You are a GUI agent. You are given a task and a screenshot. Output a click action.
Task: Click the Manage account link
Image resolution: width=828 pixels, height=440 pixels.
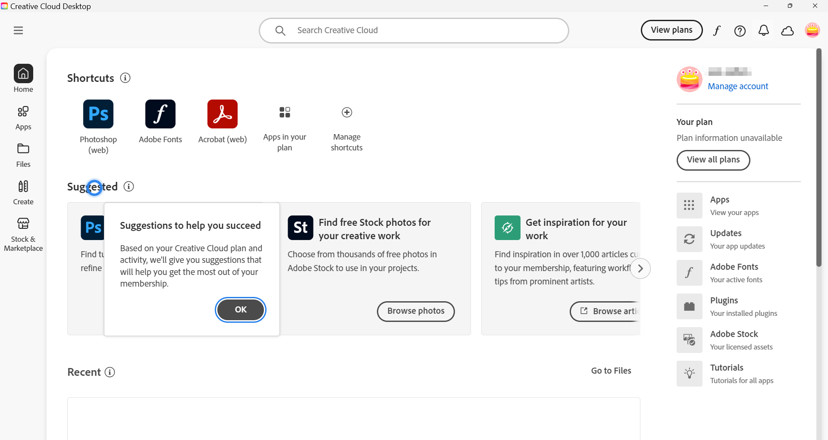pyautogui.click(x=738, y=86)
